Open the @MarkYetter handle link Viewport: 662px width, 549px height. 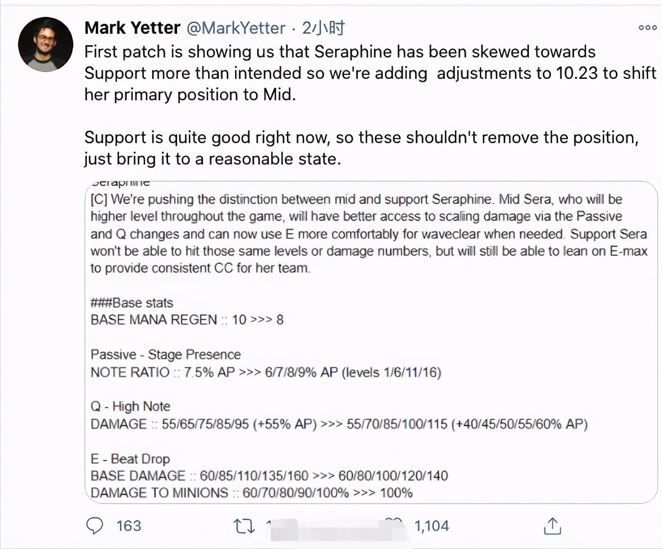(236, 28)
